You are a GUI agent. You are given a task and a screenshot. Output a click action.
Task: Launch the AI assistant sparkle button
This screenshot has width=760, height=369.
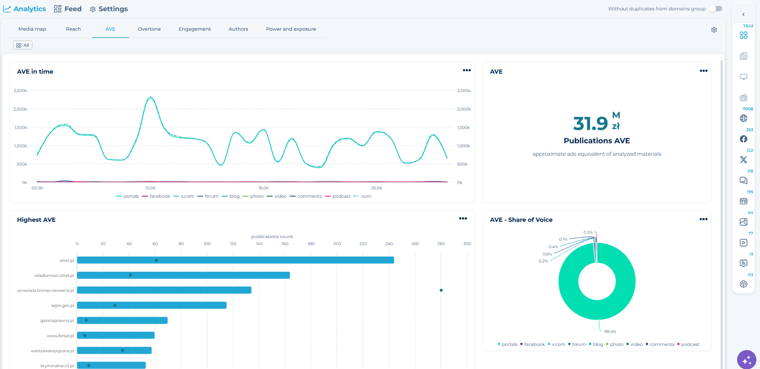click(x=747, y=360)
